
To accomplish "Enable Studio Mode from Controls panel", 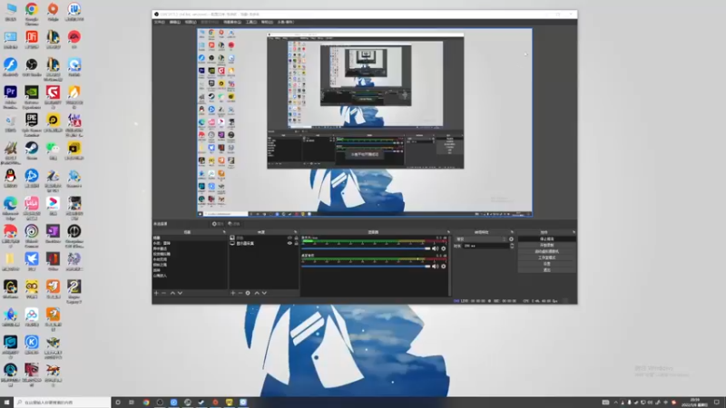I will [x=547, y=257].
